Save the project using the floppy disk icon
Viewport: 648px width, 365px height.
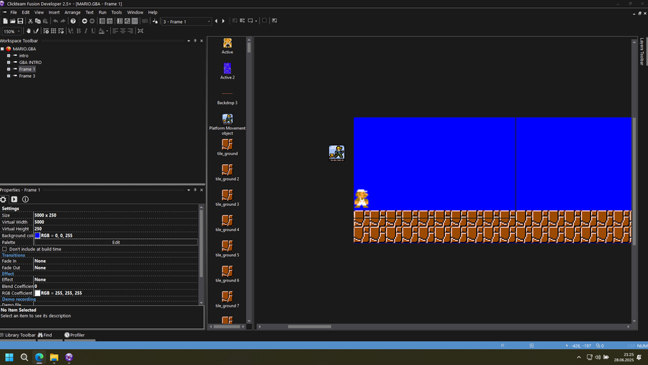20,21
